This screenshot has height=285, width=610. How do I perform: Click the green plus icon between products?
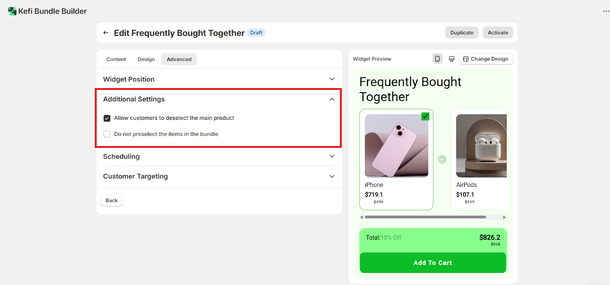(x=442, y=159)
